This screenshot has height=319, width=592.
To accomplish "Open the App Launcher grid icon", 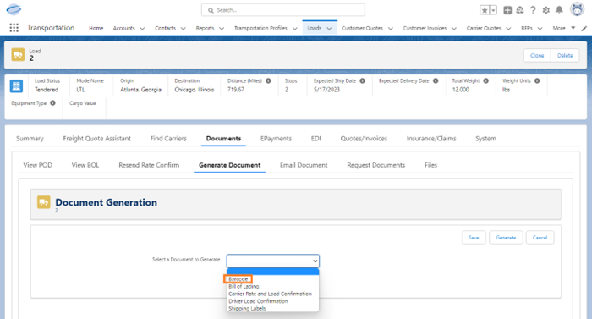I will 14,28.
